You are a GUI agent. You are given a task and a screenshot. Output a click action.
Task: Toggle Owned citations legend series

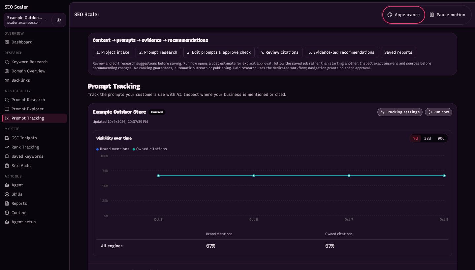coord(150,149)
